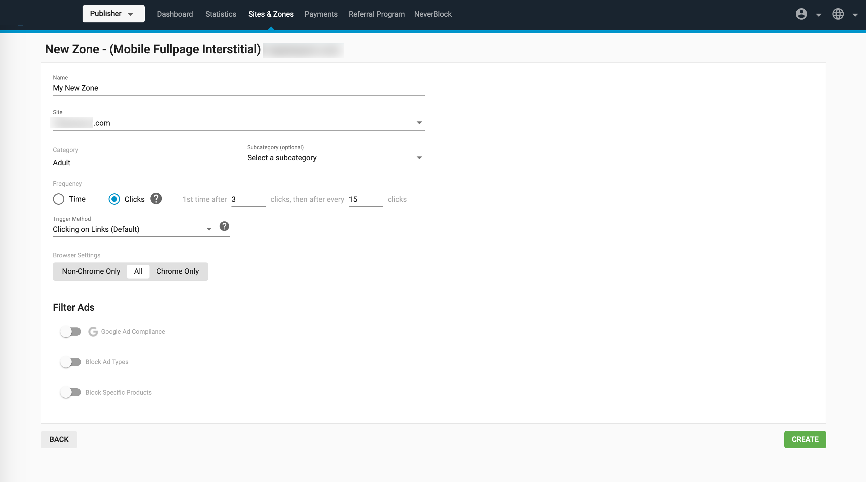Click the zone Name input field
The height and width of the screenshot is (482, 866).
[238, 88]
